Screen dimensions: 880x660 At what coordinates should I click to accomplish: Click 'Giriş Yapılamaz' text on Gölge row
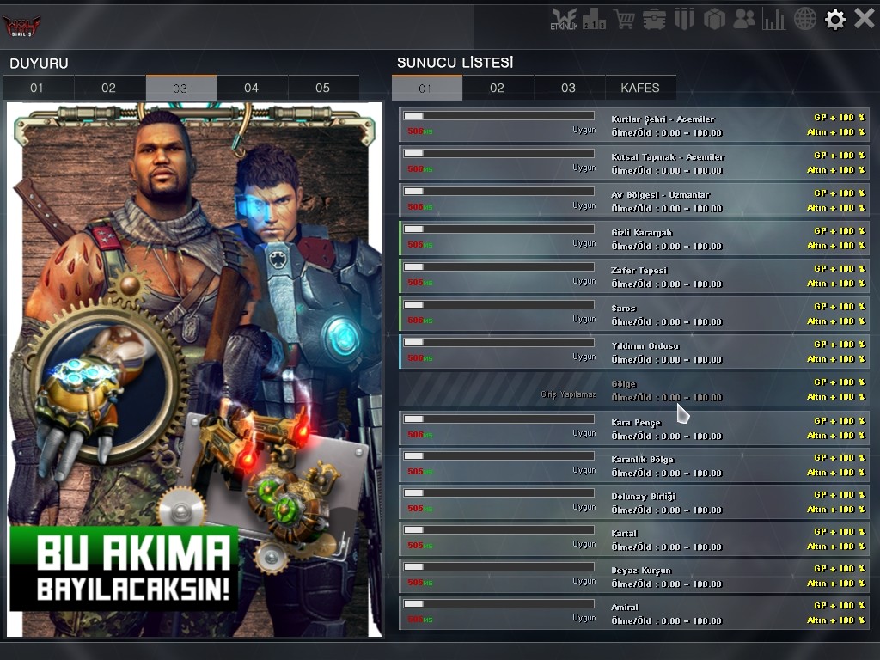(569, 394)
